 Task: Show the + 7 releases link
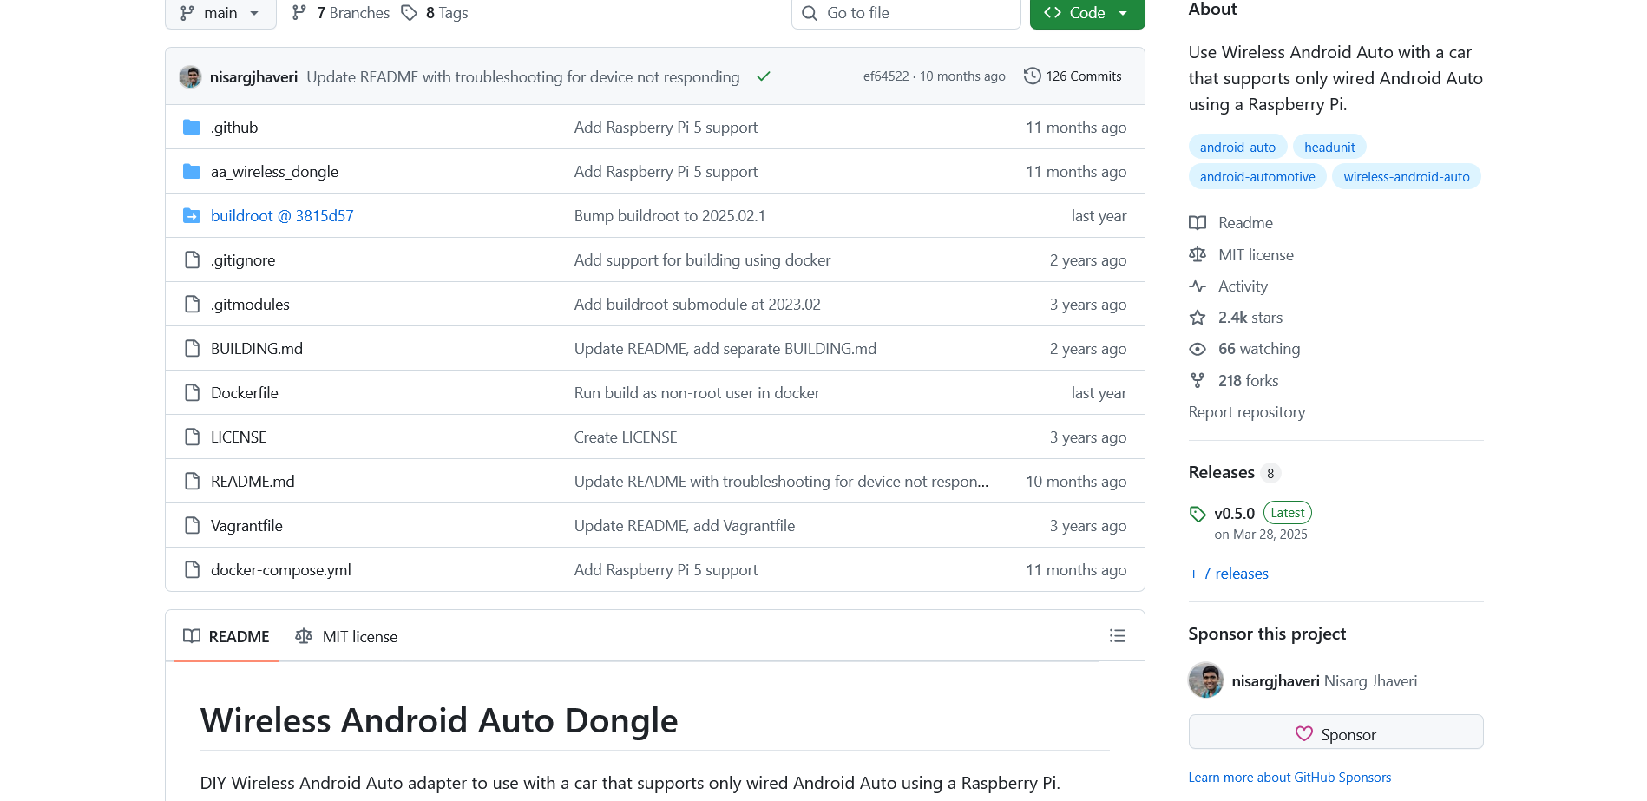tap(1229, 574)
